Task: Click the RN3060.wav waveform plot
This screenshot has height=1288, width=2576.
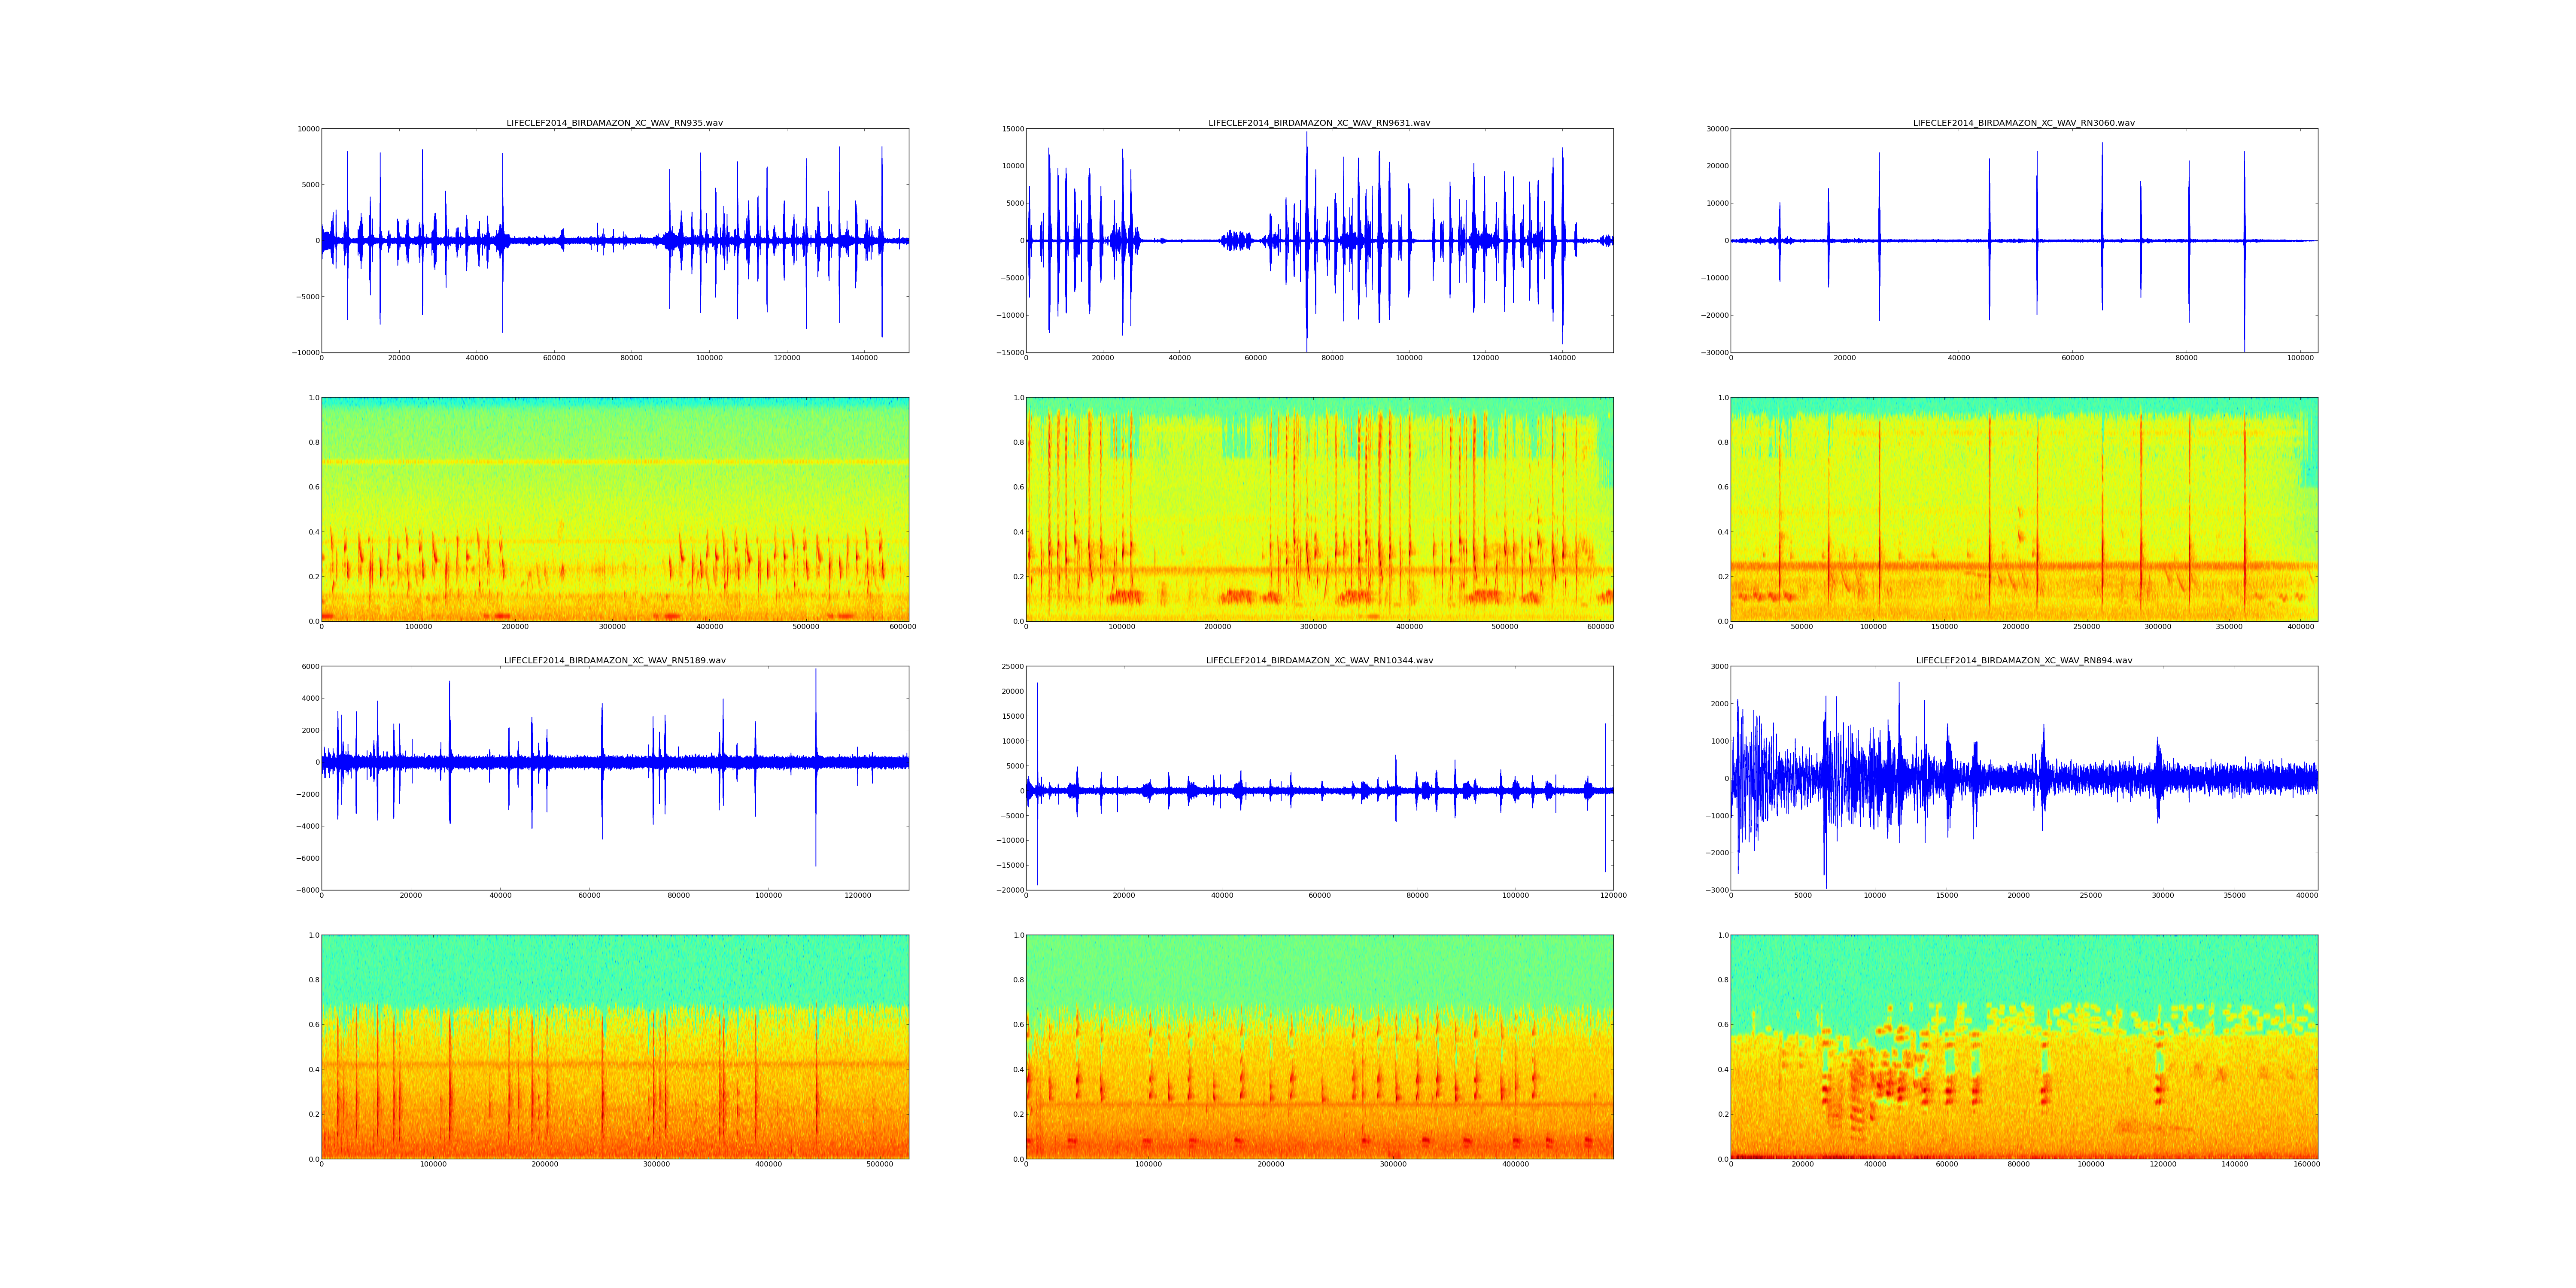Action: point(2023,240)
